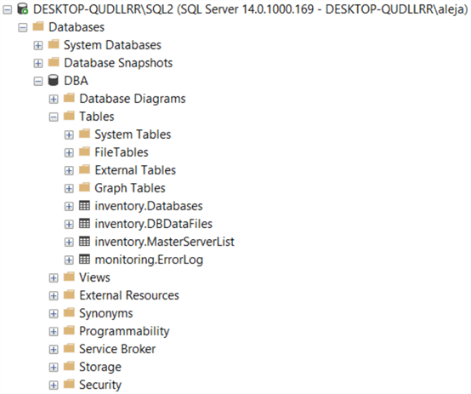471x394 pixels.
Task: Click the Graph Tables folder icon
Action: [x=84, y=186]
